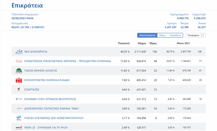Click incorporation value 99,61% (21.783 / 21.869 ET)
The width and height of the screenshot is (217, 131).
[28, 27]
